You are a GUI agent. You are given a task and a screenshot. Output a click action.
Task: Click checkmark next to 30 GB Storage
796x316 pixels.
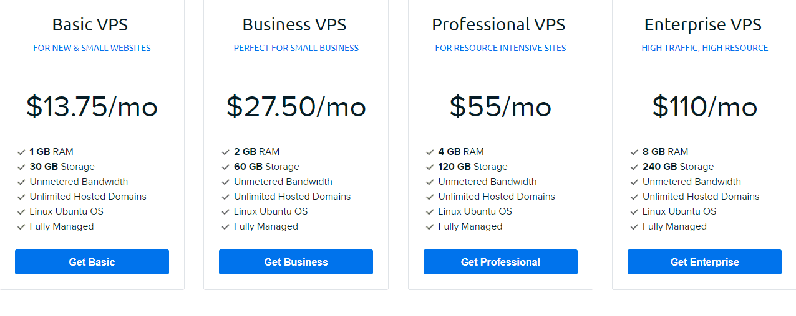click(21, 167)
